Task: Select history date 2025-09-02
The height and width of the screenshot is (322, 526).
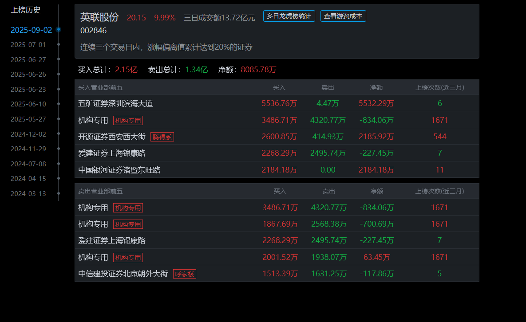Action: click(31, 30)
